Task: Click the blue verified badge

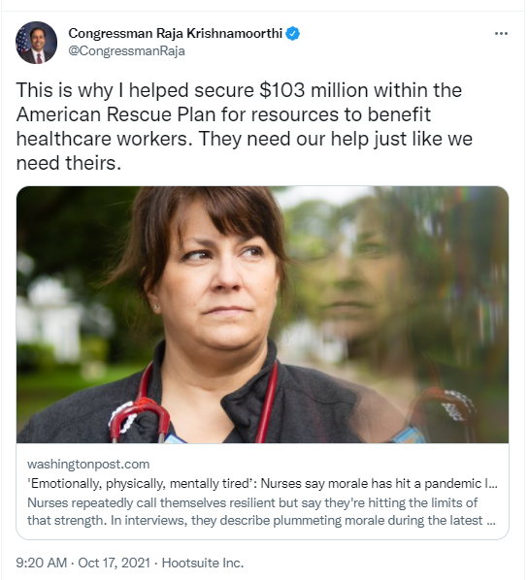Action: pos(293,34)
